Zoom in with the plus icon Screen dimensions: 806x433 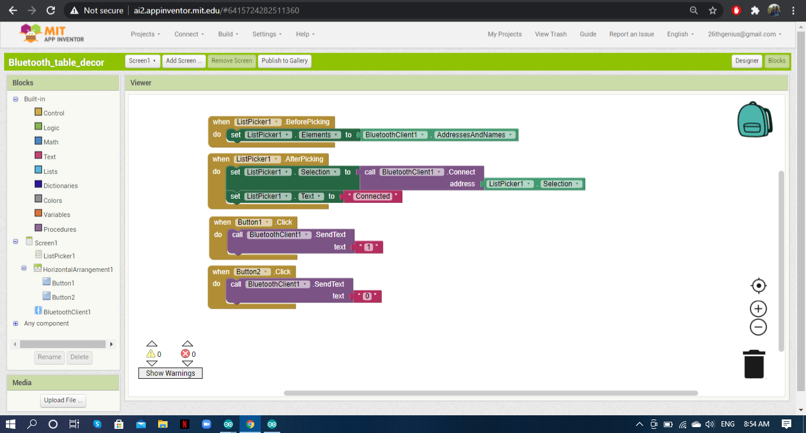pyautogui.click(x=758, y=309)
